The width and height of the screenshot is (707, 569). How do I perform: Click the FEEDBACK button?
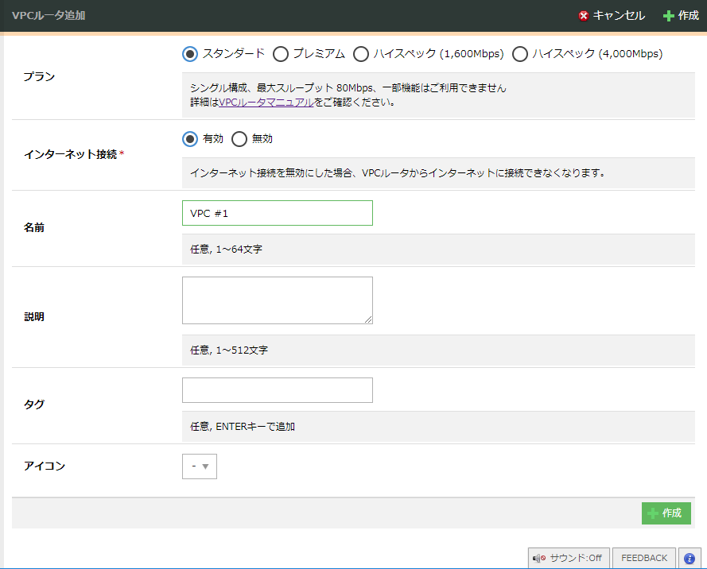pos(644,558)
